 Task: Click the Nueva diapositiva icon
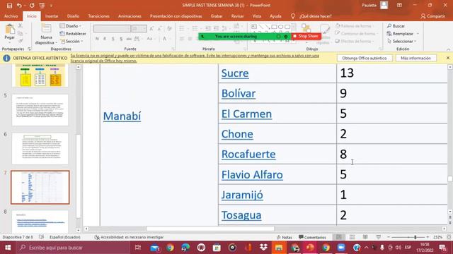(x=46, y=28)
